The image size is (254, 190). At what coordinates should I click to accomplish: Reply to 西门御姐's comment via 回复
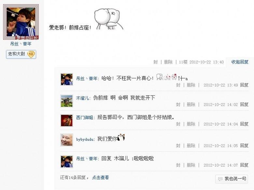(x=244, y=124)
